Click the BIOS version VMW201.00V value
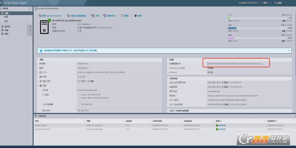 (227, 100)
